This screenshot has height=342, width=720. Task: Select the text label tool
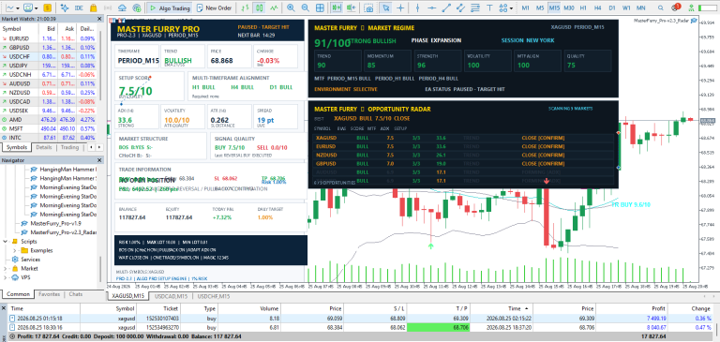pyautogui.click(x=490, y=7)
